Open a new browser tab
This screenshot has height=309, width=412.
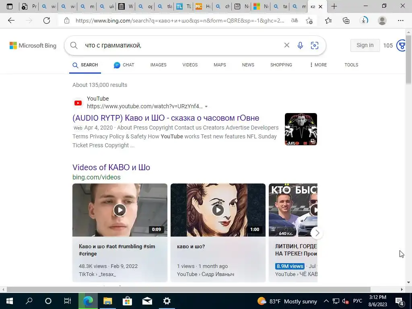334,6
